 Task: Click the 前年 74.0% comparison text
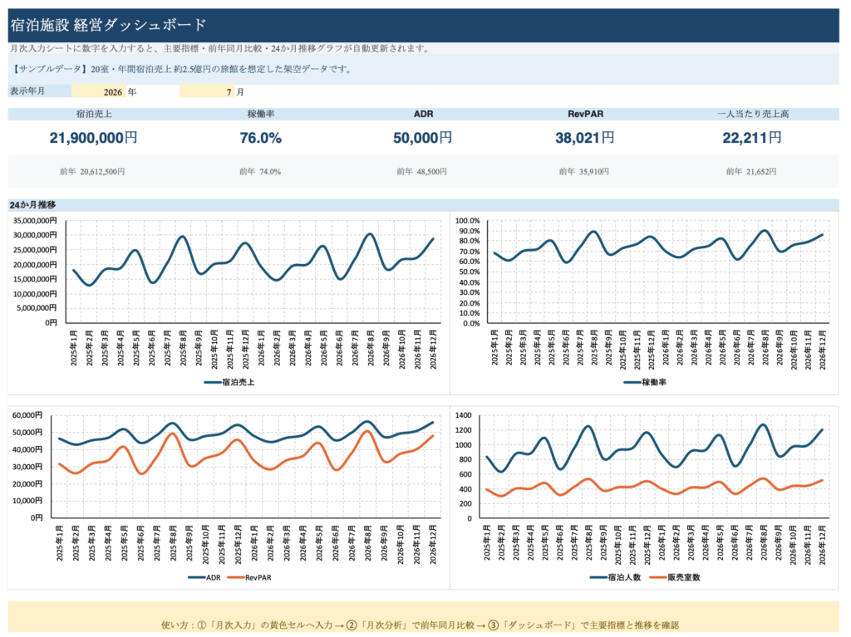tap(260, 171)
